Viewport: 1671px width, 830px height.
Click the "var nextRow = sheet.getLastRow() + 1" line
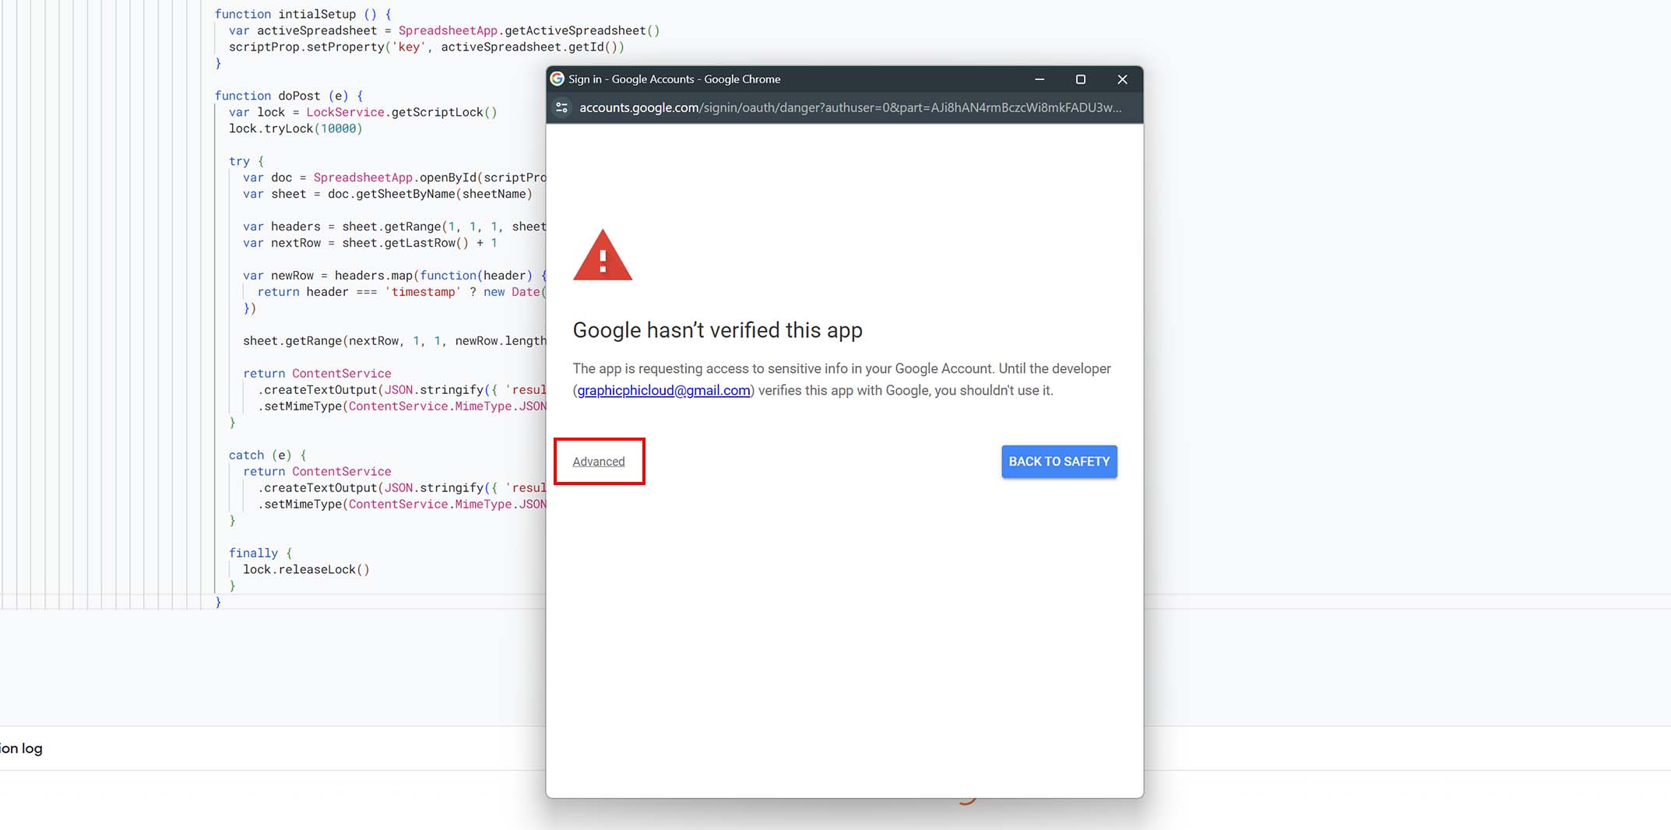pyautogui.click(x=370, y=243)
